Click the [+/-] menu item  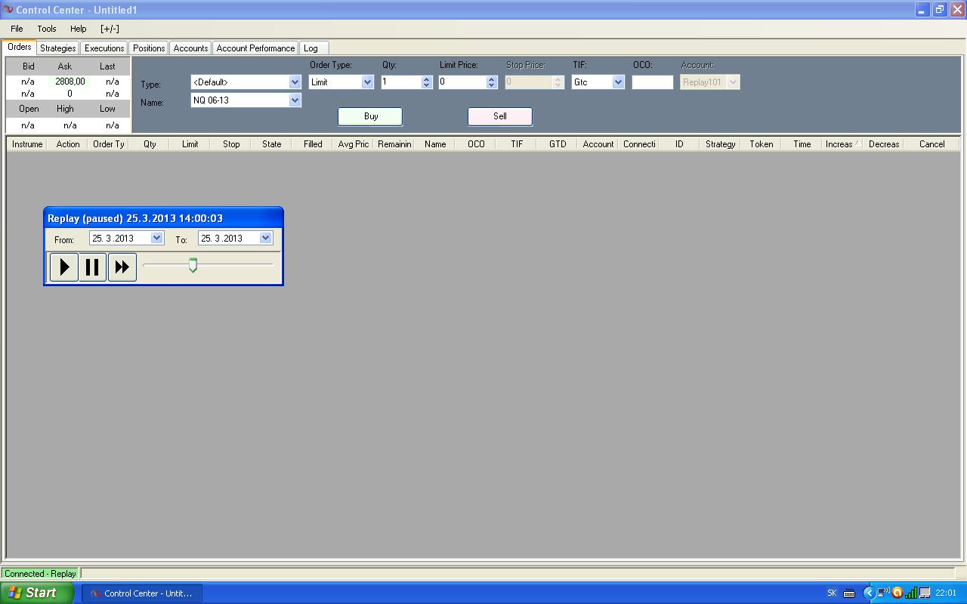pos(110,29)
